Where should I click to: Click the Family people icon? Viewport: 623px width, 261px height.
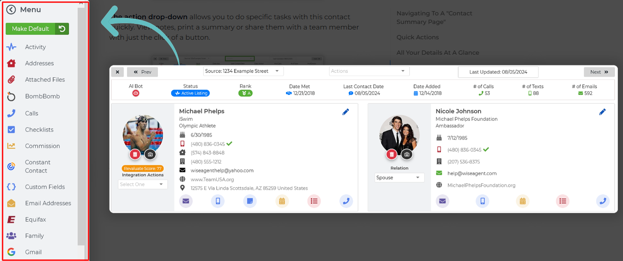12,236
